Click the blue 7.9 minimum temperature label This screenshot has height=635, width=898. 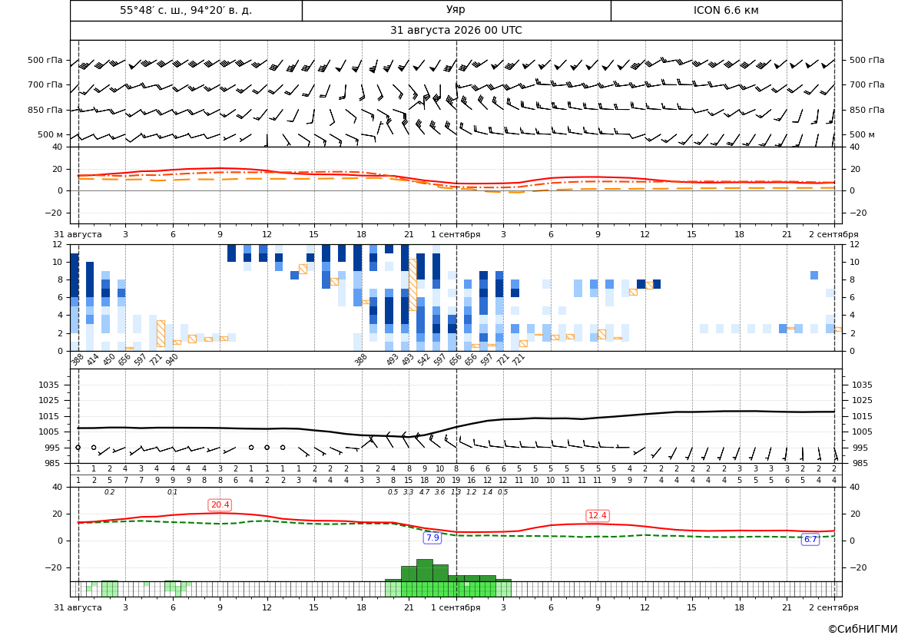coord(432,537)
